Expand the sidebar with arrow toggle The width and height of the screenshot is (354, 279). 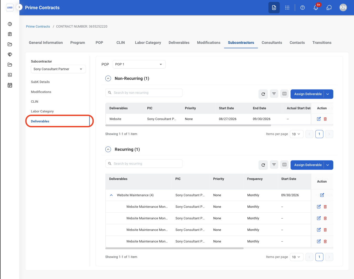pyautogui.click(x=19, y=7)
